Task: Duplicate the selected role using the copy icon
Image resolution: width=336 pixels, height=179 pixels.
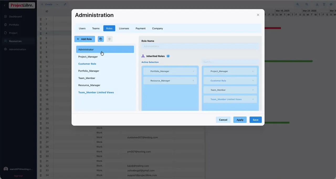Action: [x=101, y=39]
